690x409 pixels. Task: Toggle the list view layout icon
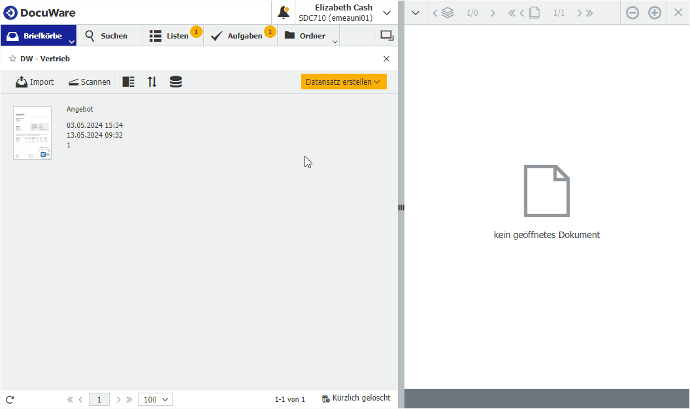click(129, 82)
